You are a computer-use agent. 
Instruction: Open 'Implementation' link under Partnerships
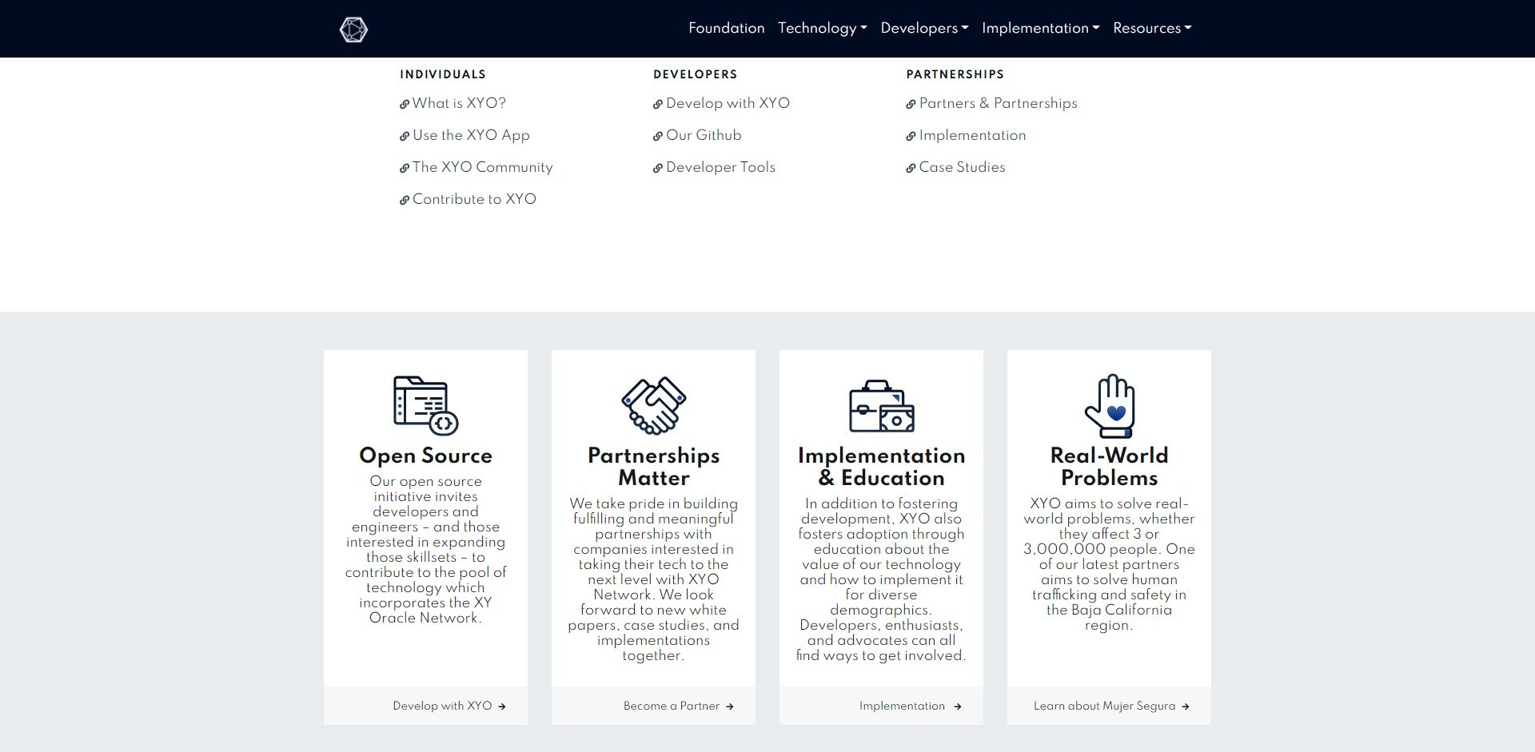[x=966, y=135]
